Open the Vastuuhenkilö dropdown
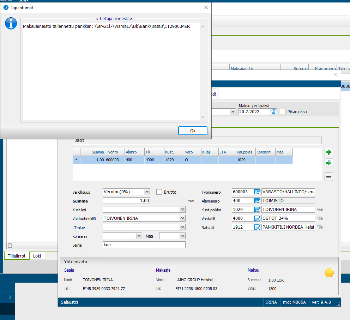 coord(183,218)
